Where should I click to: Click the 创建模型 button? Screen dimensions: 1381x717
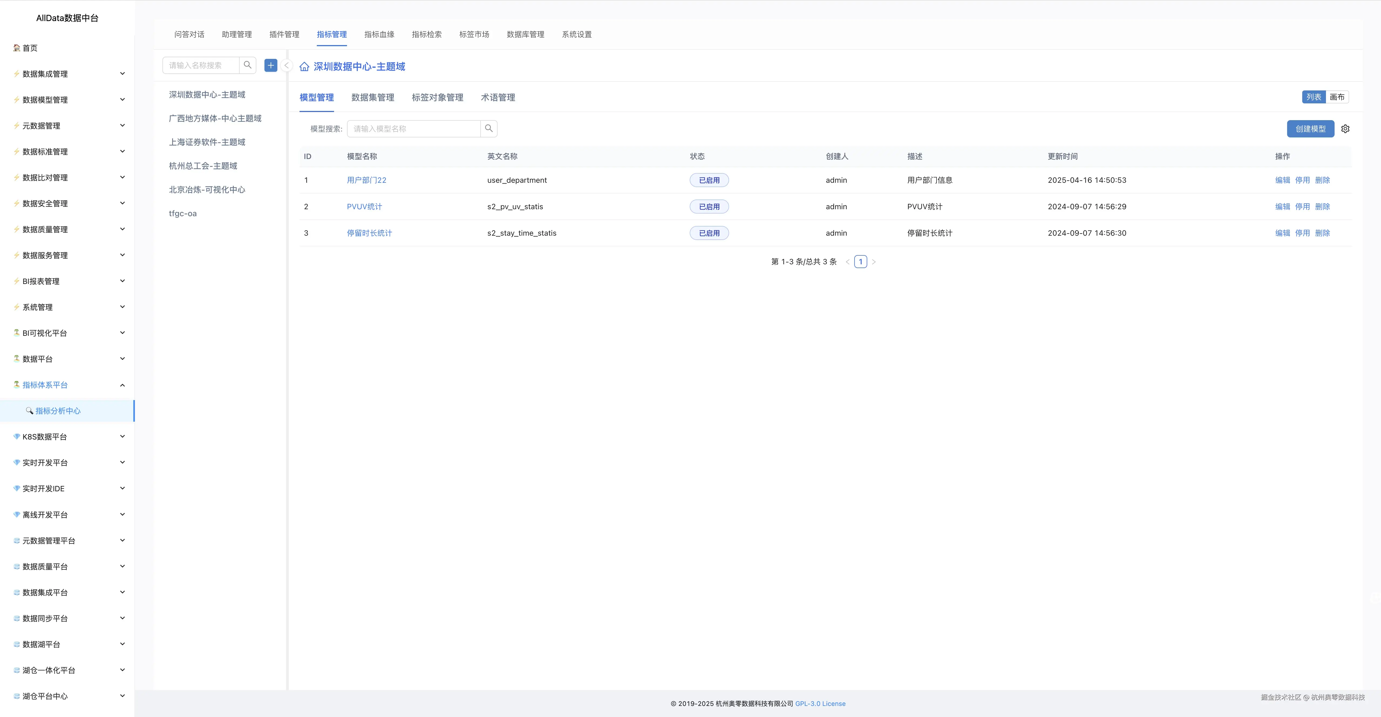click(1310, 129)
